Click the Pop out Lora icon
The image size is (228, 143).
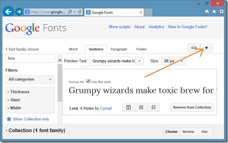click(x=154, y=107)
